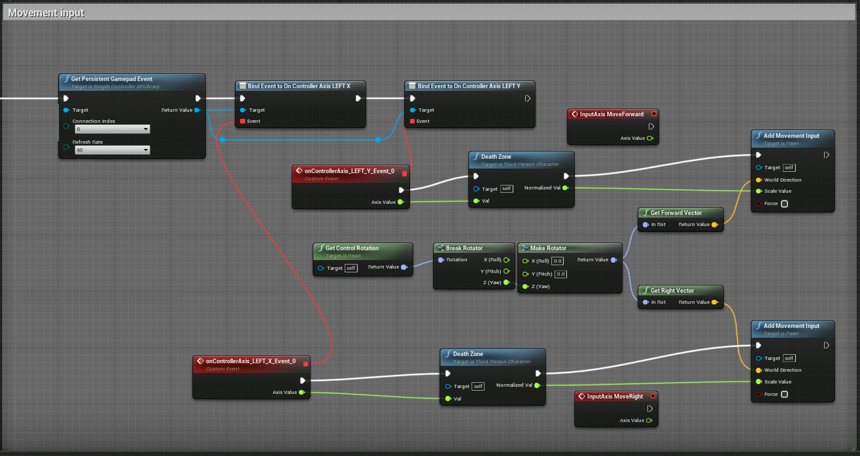Click Axis Value pin on InputAxis MoveRight

tap(649, 420)
